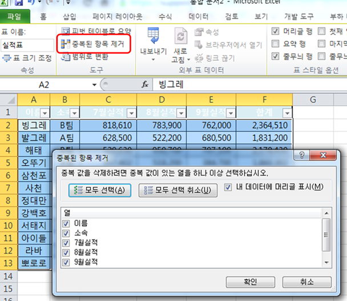Open the 소속 header filter dropdown

click(x=75, y=113)
